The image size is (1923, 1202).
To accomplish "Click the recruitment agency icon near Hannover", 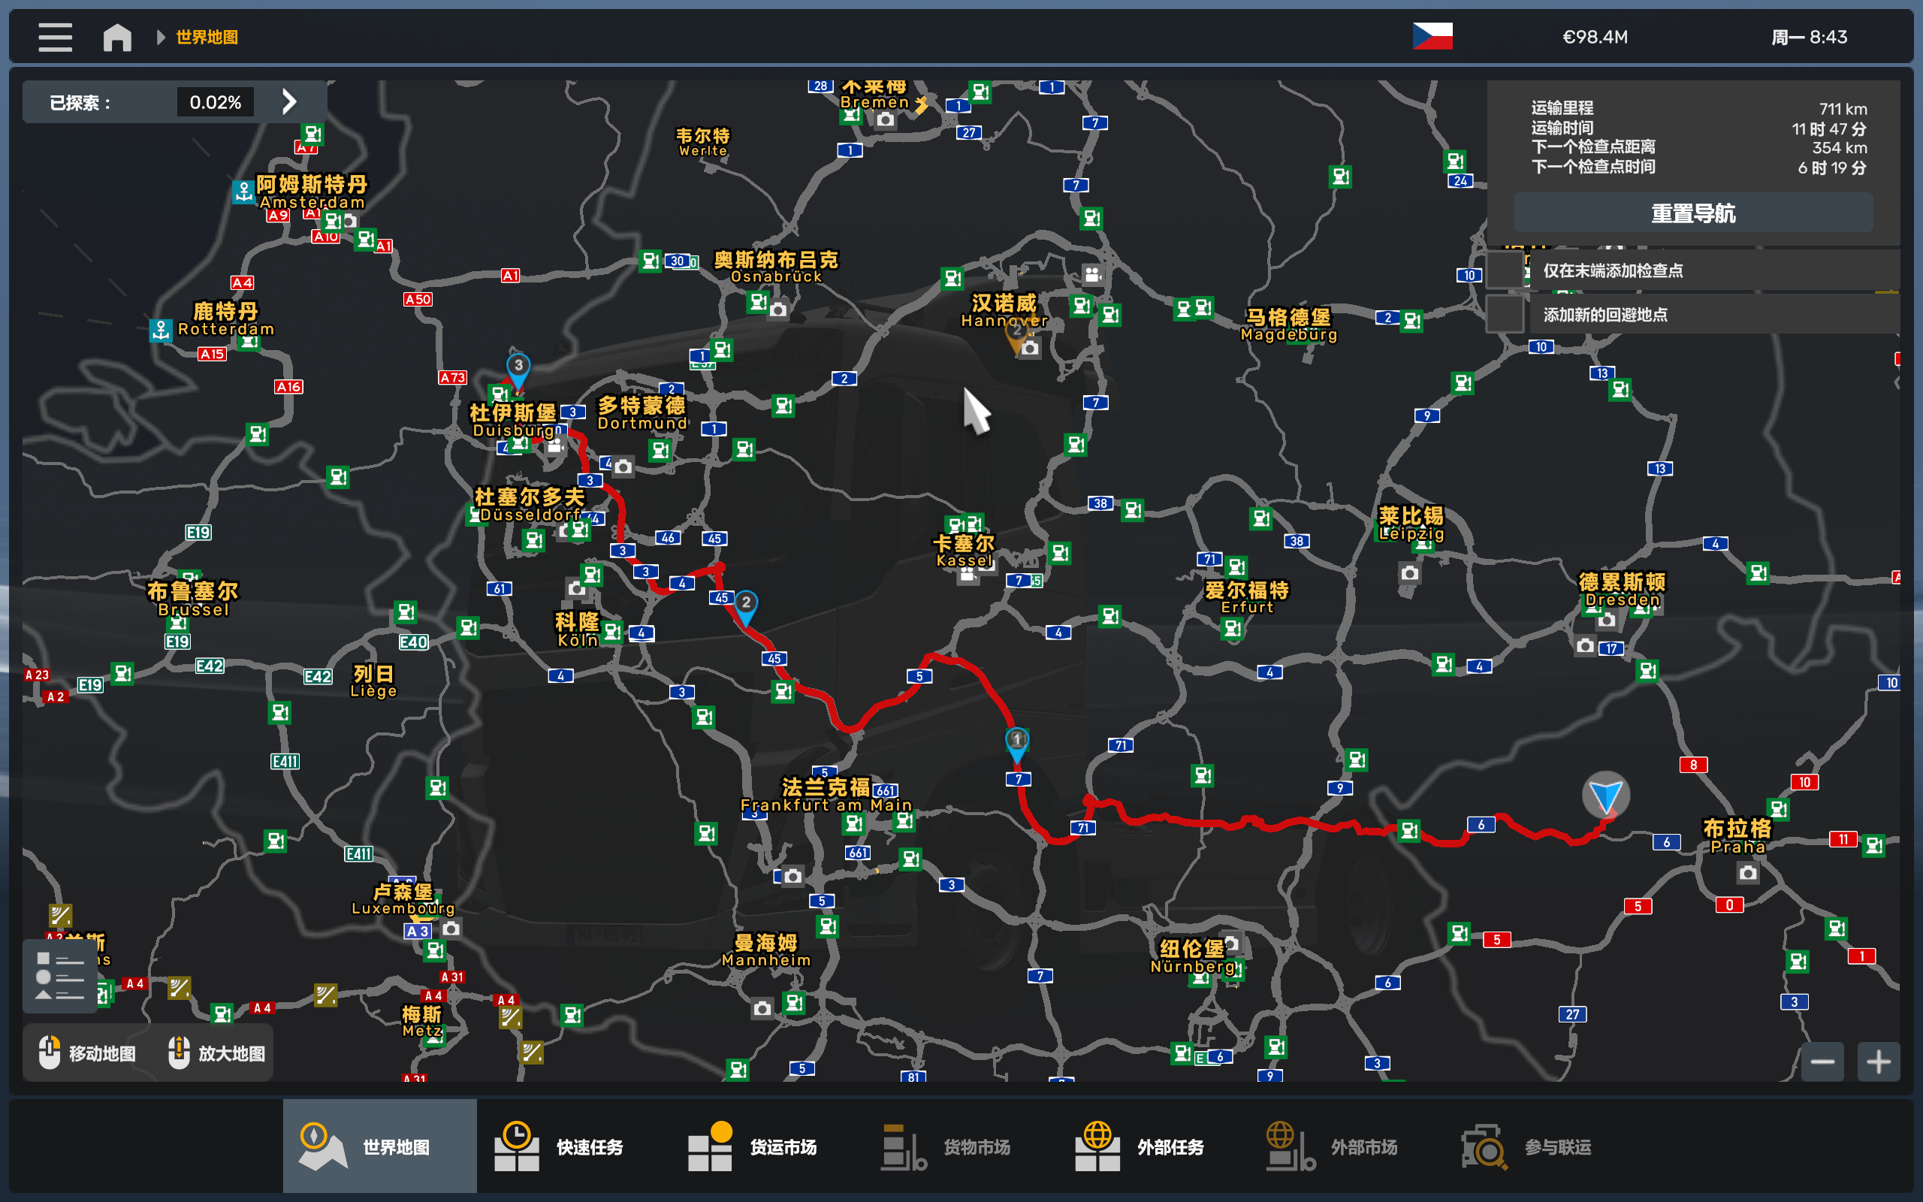I will click(x=1094, y=275).
